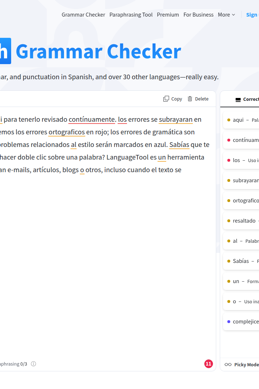Open the 'subrayaran' suggestion card
Viewport: 259px width, 389px height.
click(x=241, y=180)
